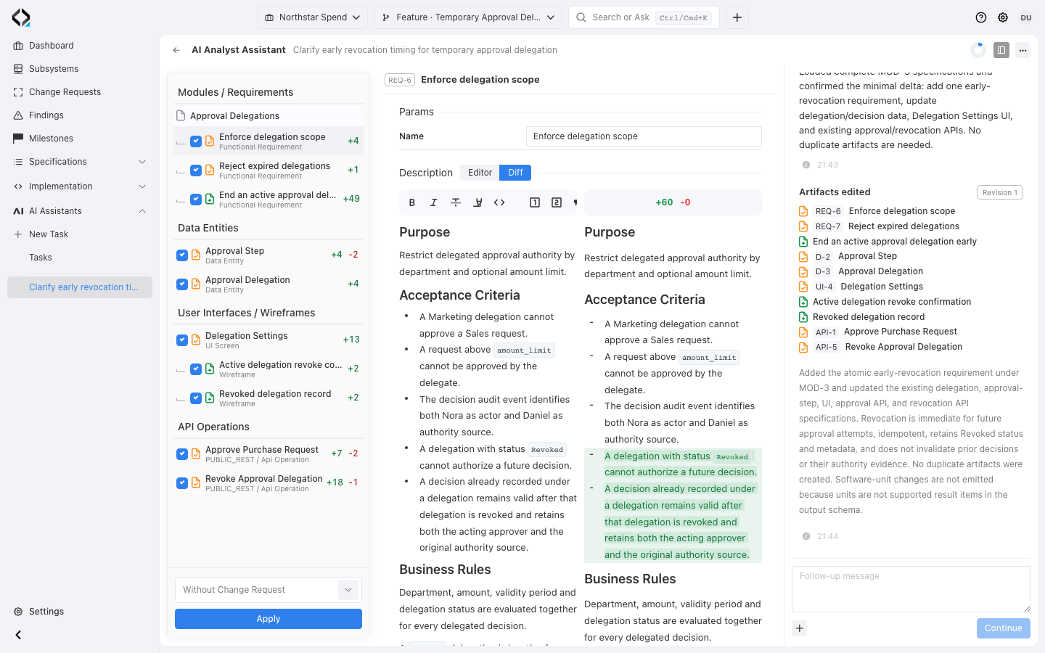Uncheck Enforce delegation scope requirement

point(196,141)
